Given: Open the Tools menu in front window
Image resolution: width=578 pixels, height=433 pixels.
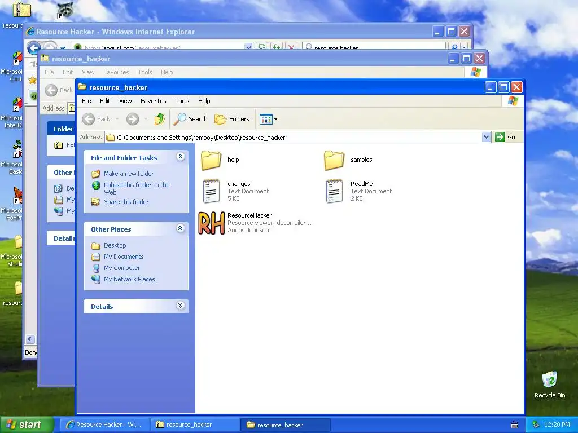Looking at the screenshot, I should point(182,101).
